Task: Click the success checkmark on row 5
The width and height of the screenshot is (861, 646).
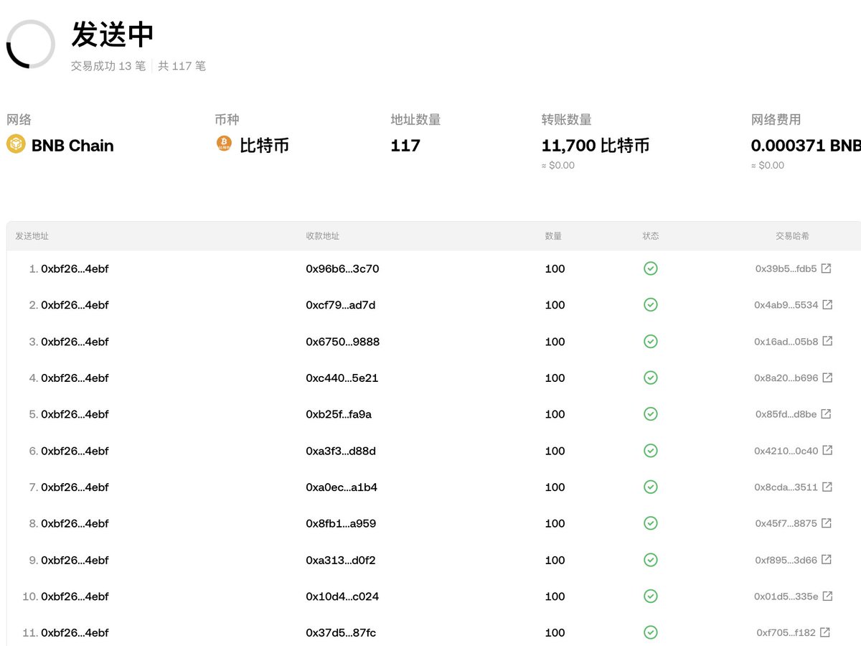Action: click(651, 413)
